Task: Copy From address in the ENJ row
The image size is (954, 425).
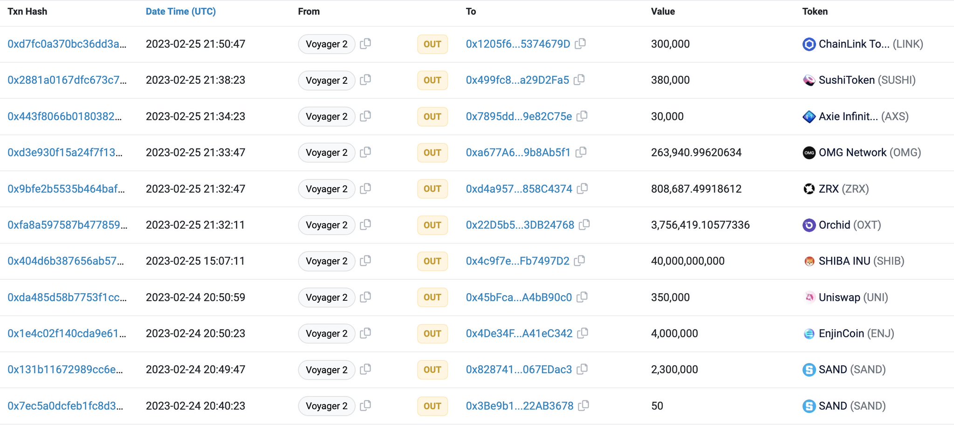Action: click(x=365, y=333)
